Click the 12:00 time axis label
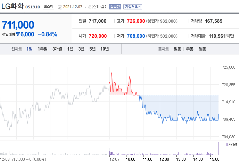The image size is (239, 166). 164,159
